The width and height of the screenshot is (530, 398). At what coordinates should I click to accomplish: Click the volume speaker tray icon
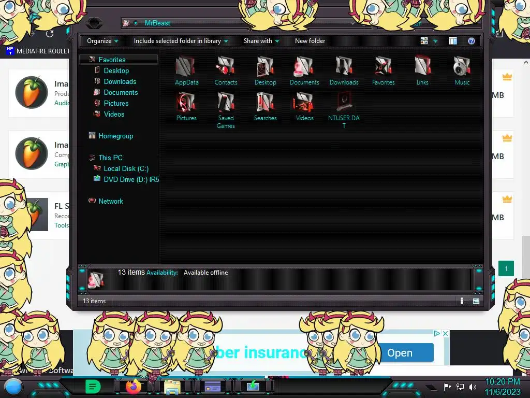pos(473,387)
